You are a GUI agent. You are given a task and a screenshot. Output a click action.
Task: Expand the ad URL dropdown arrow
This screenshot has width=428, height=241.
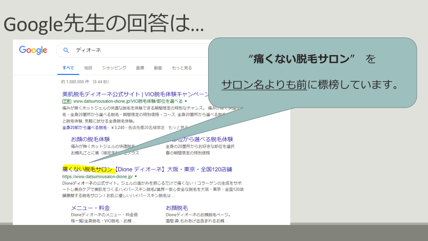coord(186,101)
